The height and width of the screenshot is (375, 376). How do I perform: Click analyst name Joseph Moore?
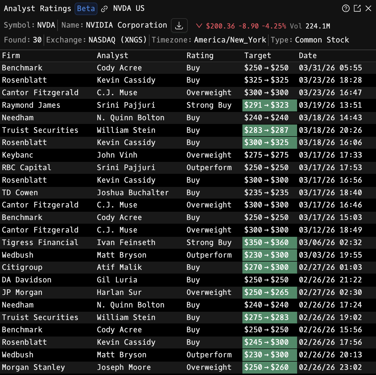pyautogui.click(x=124, y=367)
